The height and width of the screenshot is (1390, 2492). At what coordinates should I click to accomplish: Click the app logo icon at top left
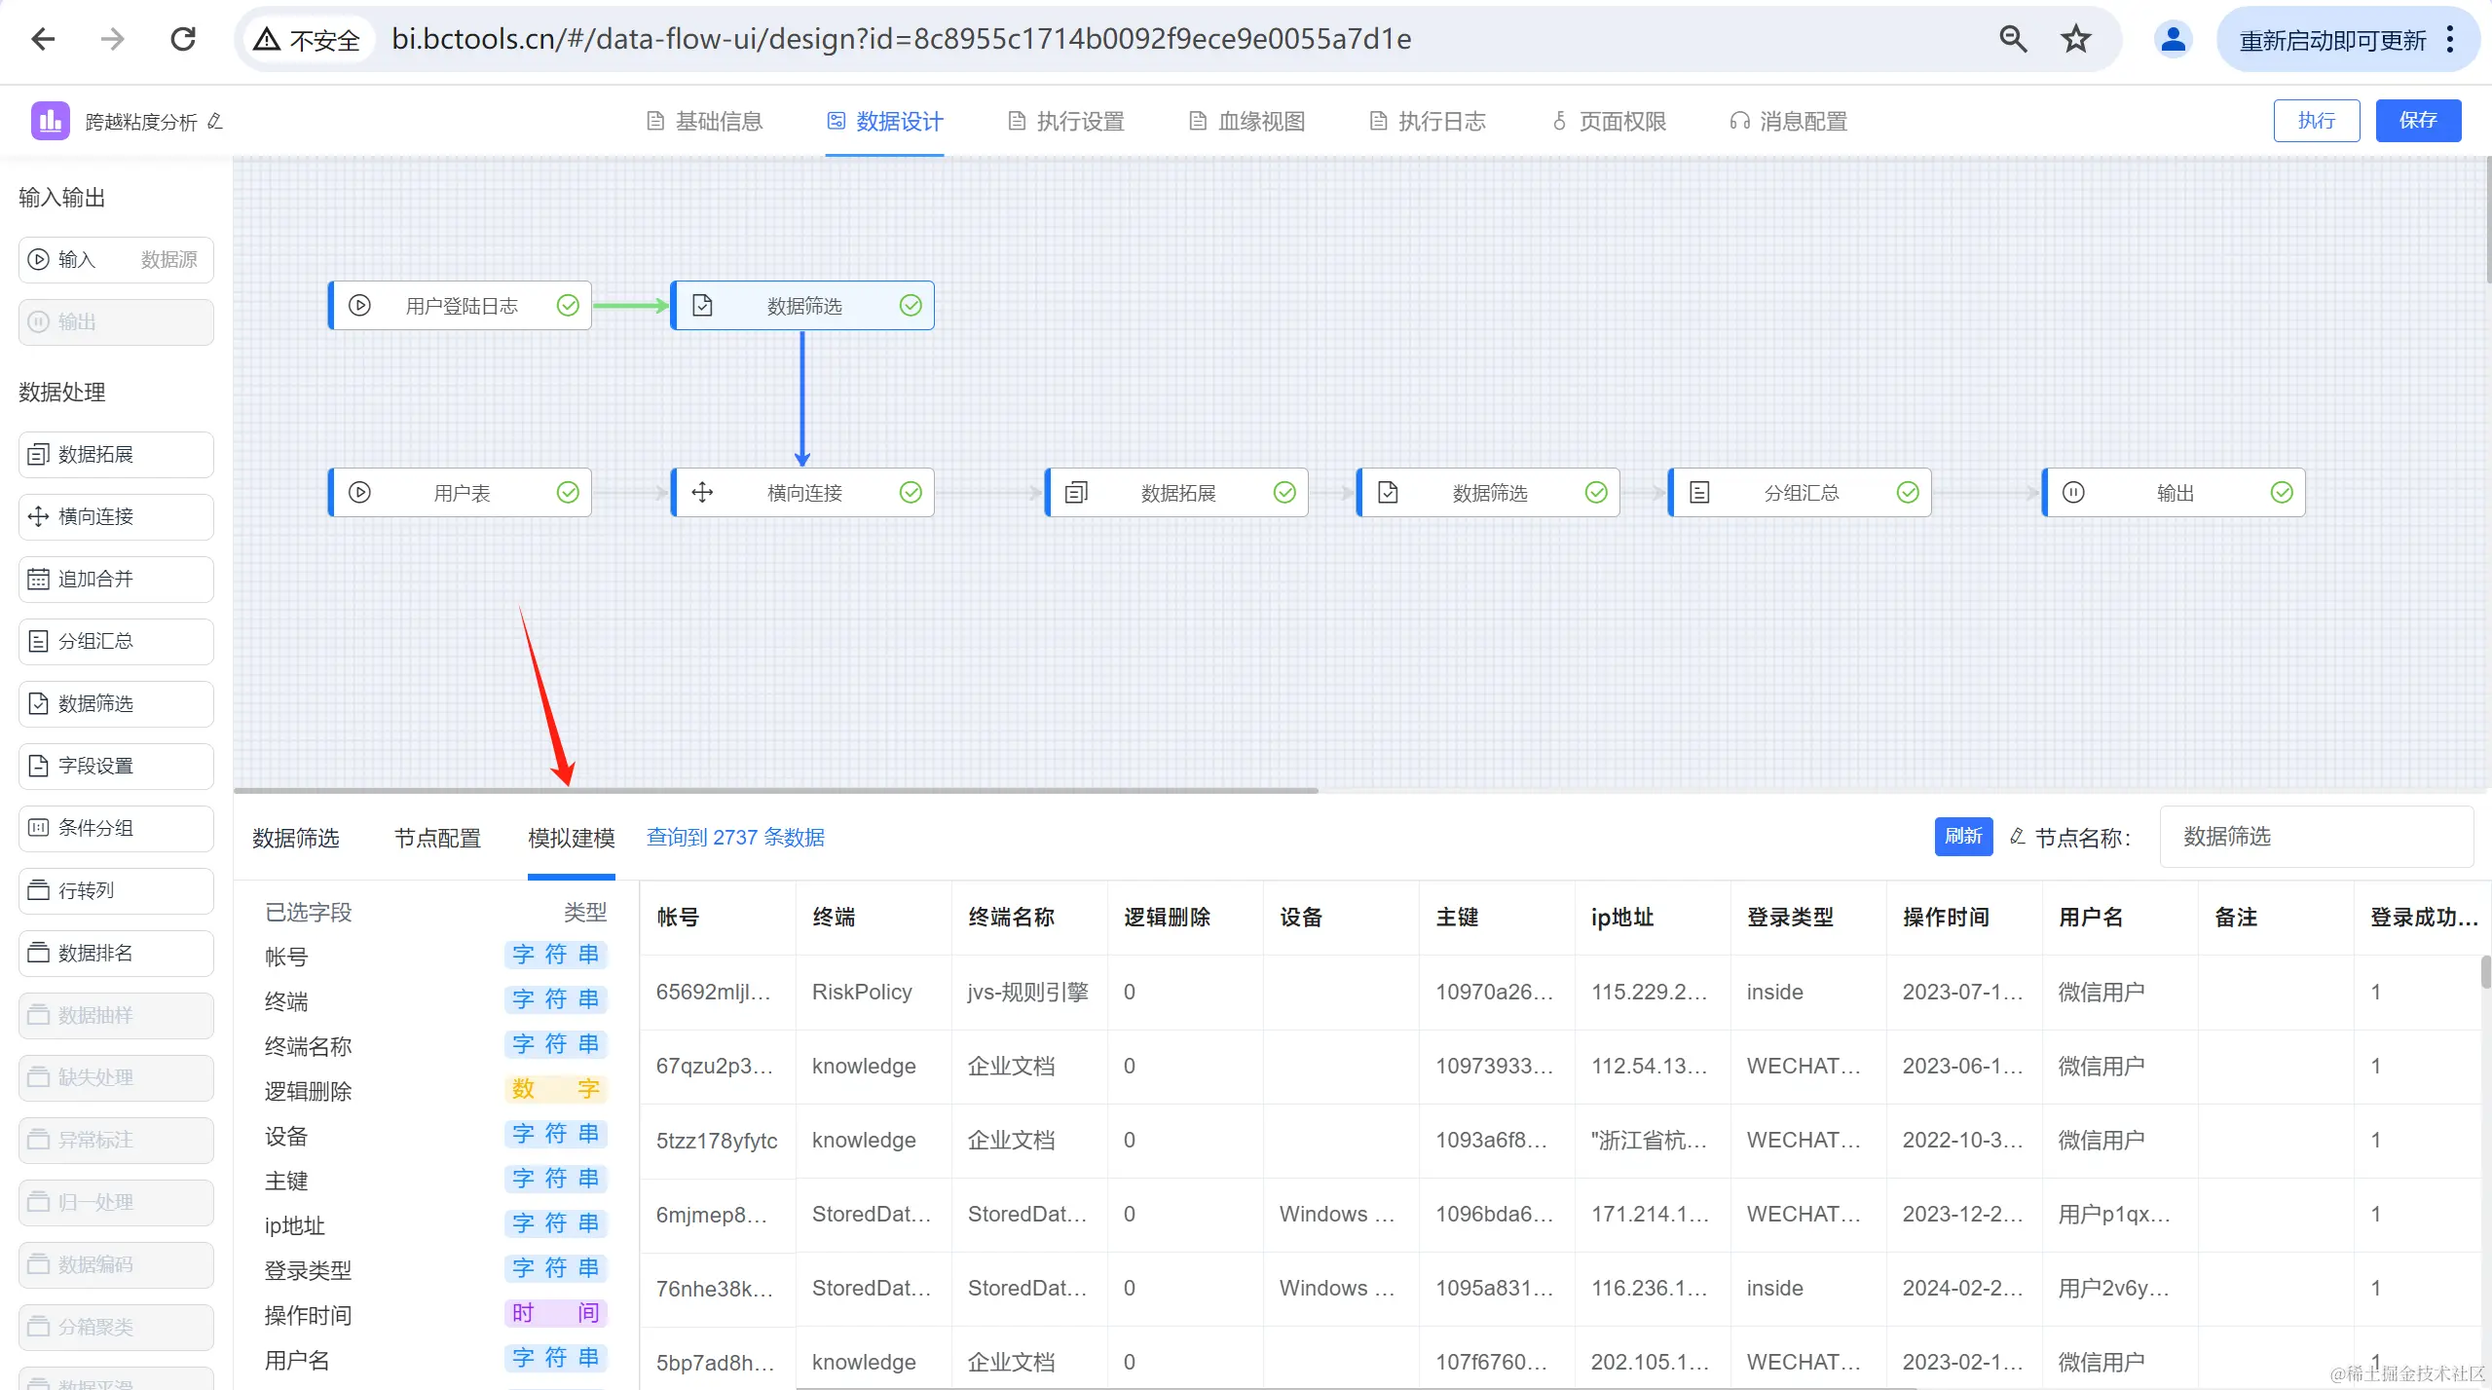[x=50, y=121]
